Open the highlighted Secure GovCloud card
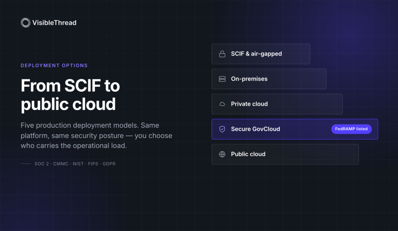Image resolution: width=398 pixels, height=231 pixels. coord(295,129)
